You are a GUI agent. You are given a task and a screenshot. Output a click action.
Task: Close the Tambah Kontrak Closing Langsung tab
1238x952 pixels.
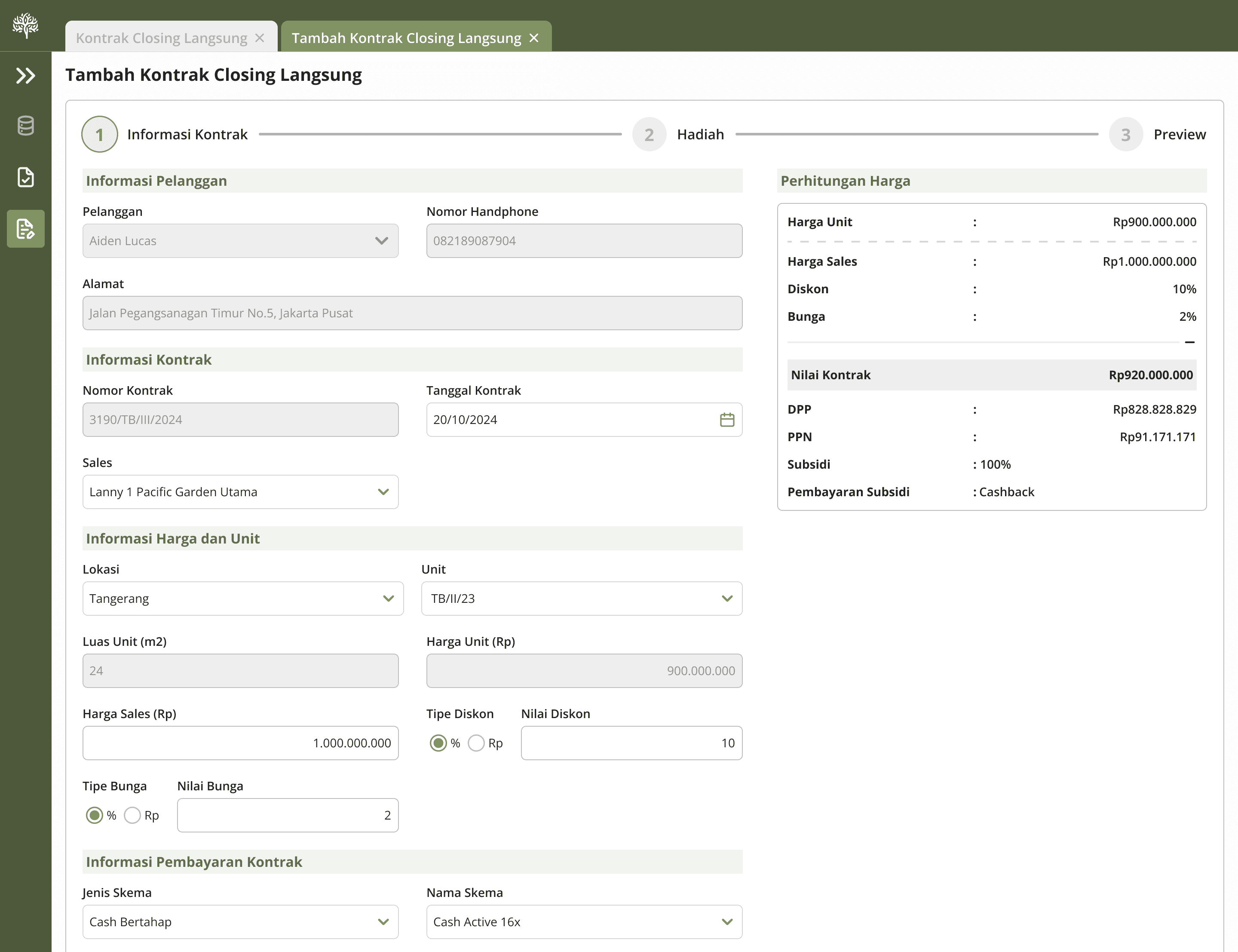tap(533, 38)
